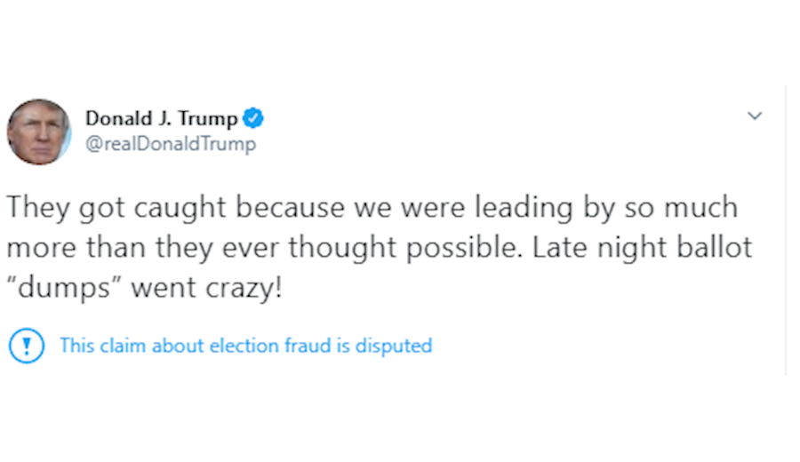Click the blue verified checkmark badge
Viewport: 800px width, 462px height.
(x=253, y=118)
